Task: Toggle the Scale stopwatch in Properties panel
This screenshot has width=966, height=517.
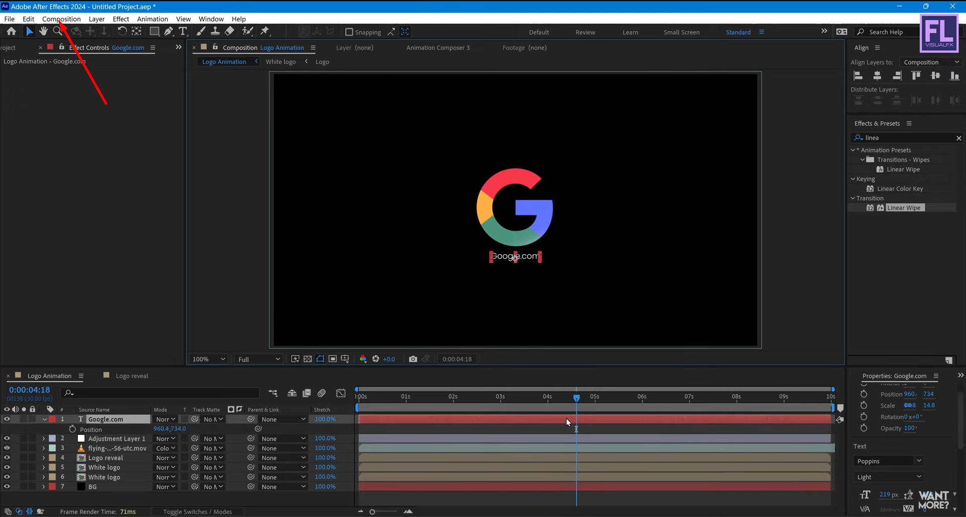Action: point(864,405)
